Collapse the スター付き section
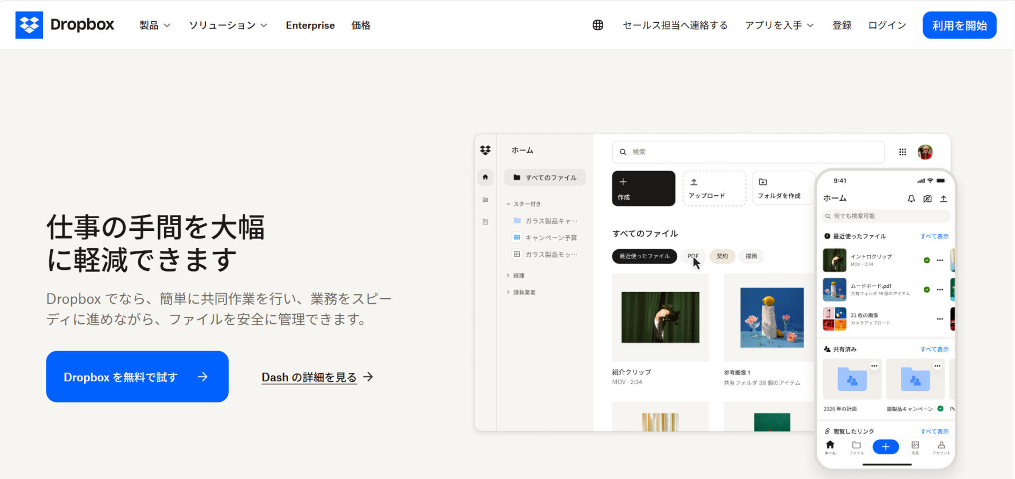Image resolution: width=1015 pixels, height=479 pixels. [523, 204]
